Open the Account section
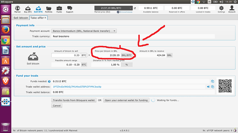Viewport: 238px width, 133px height. [x=232, y=9]
